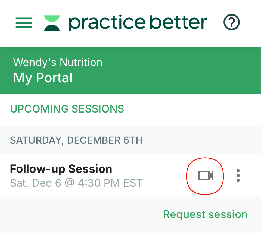Select the Upcoming Sessions section header
This screenshot has height=233, width=261.
(x=67, y=109)
